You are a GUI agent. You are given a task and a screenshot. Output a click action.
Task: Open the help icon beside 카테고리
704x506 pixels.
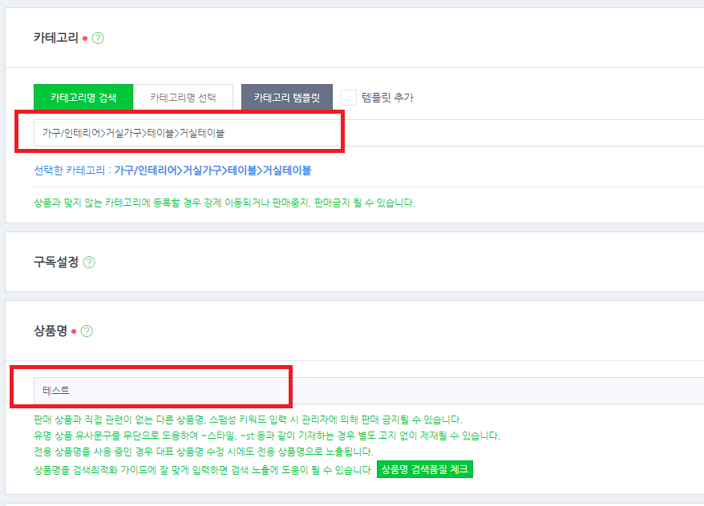tap(98, 38)
